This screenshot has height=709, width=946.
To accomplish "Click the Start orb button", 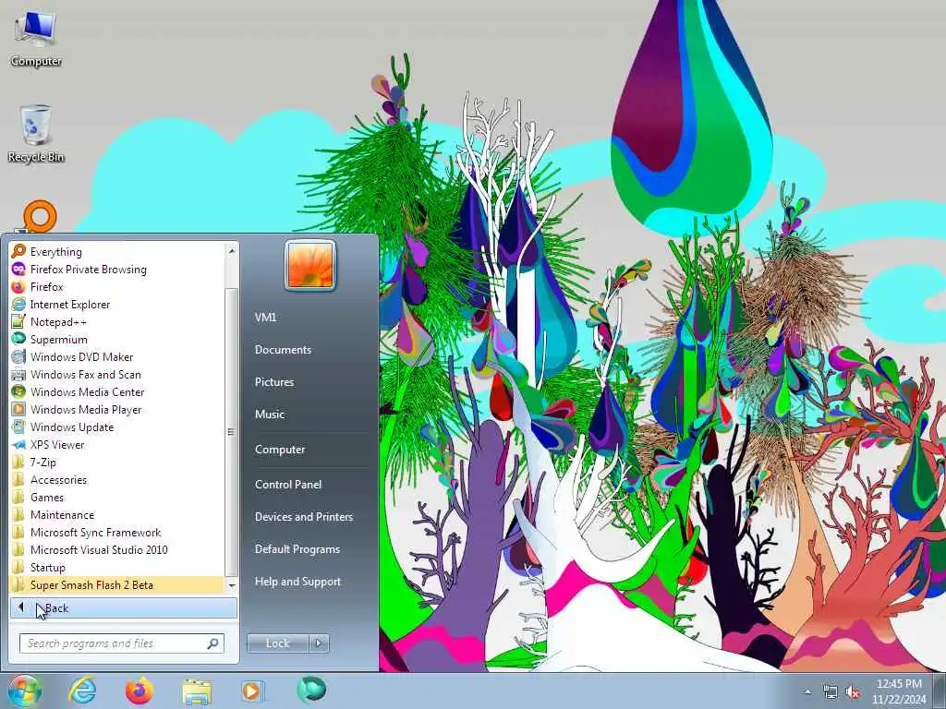I will coord(24,691).
